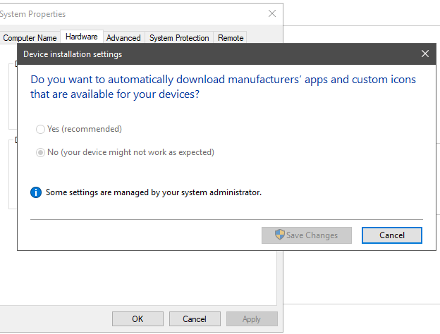
Task: Select the Yes (recommended) radio button
Action: (40, 129)
